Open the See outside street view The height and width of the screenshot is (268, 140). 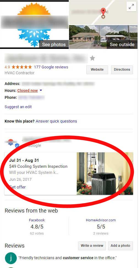click(x=103, y=37)
